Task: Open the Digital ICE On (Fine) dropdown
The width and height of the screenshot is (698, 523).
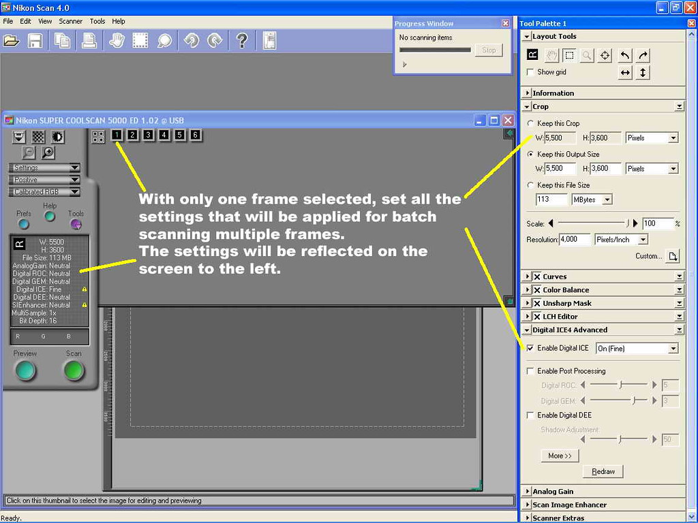Action: [x=637, y=348]
